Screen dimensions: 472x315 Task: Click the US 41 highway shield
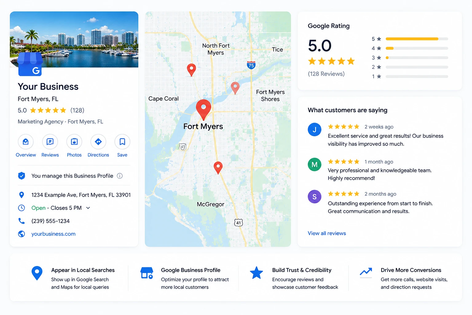tap(238, 223)
